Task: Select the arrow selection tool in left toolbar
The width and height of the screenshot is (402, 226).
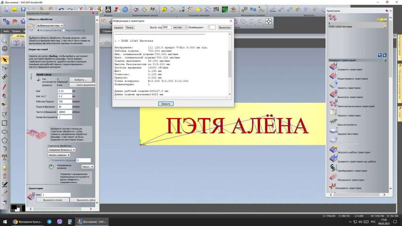Action: pos(5,60)
